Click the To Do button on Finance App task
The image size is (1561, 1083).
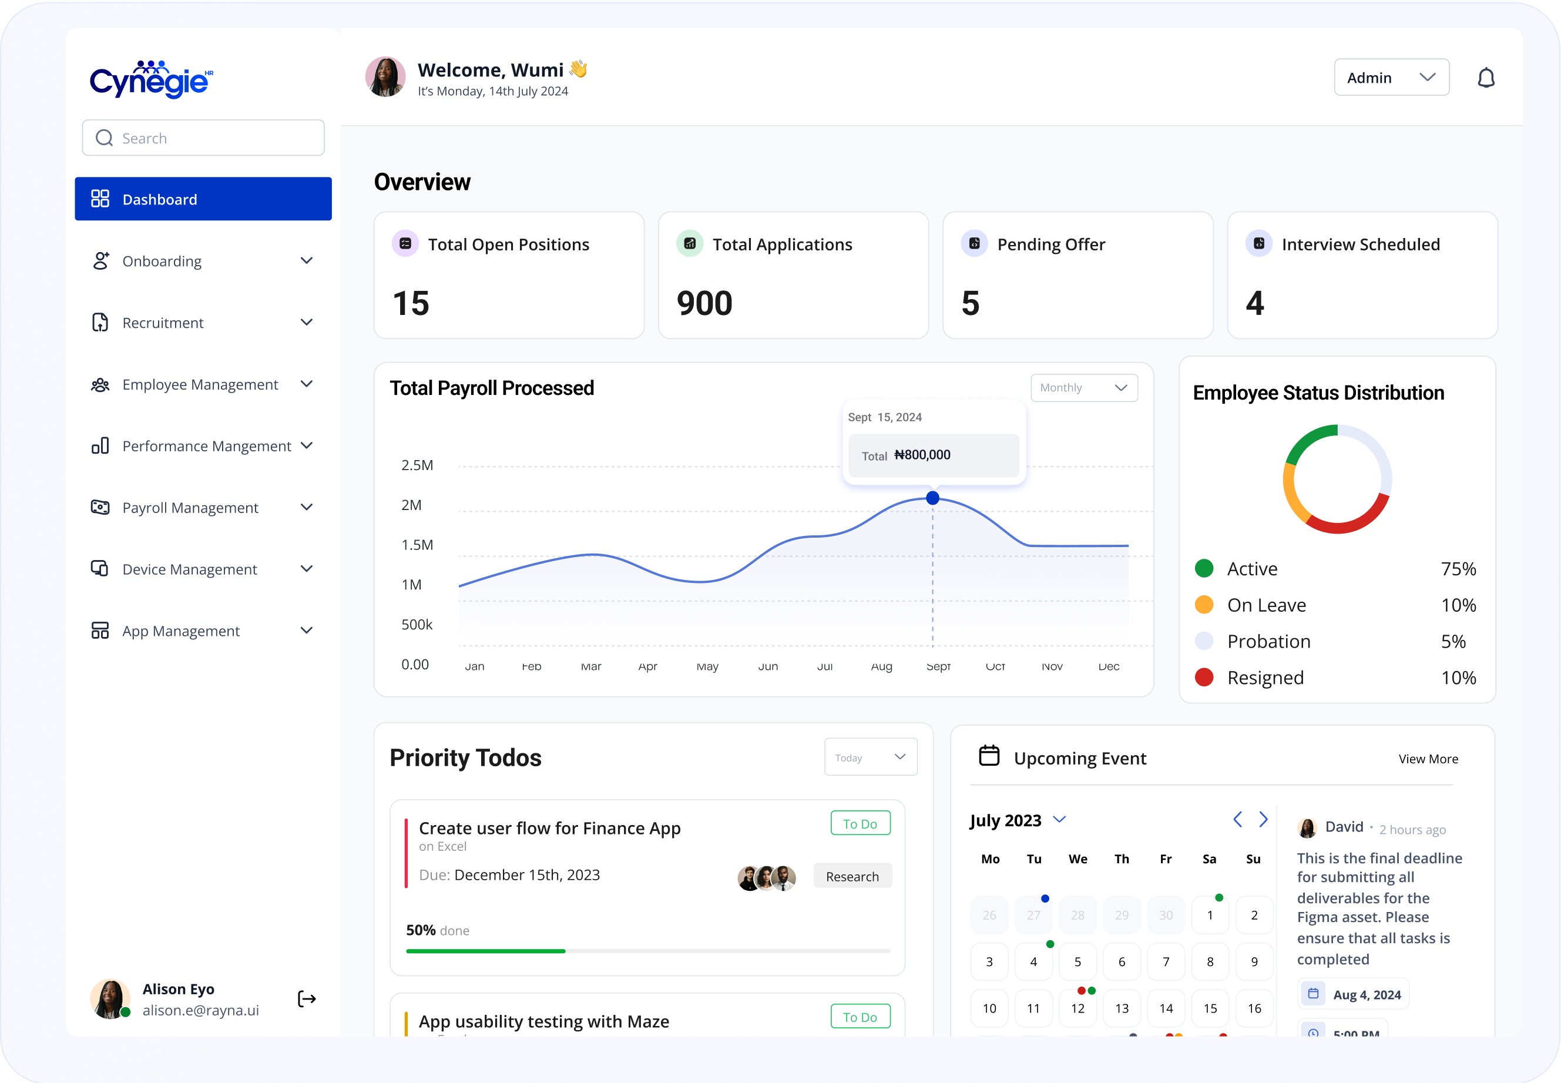860,823
